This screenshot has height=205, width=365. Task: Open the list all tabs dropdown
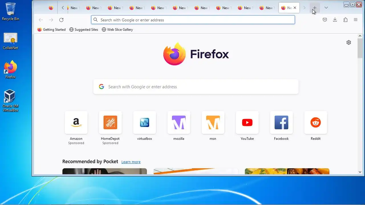pyautogui.click(x=326, y=8)
